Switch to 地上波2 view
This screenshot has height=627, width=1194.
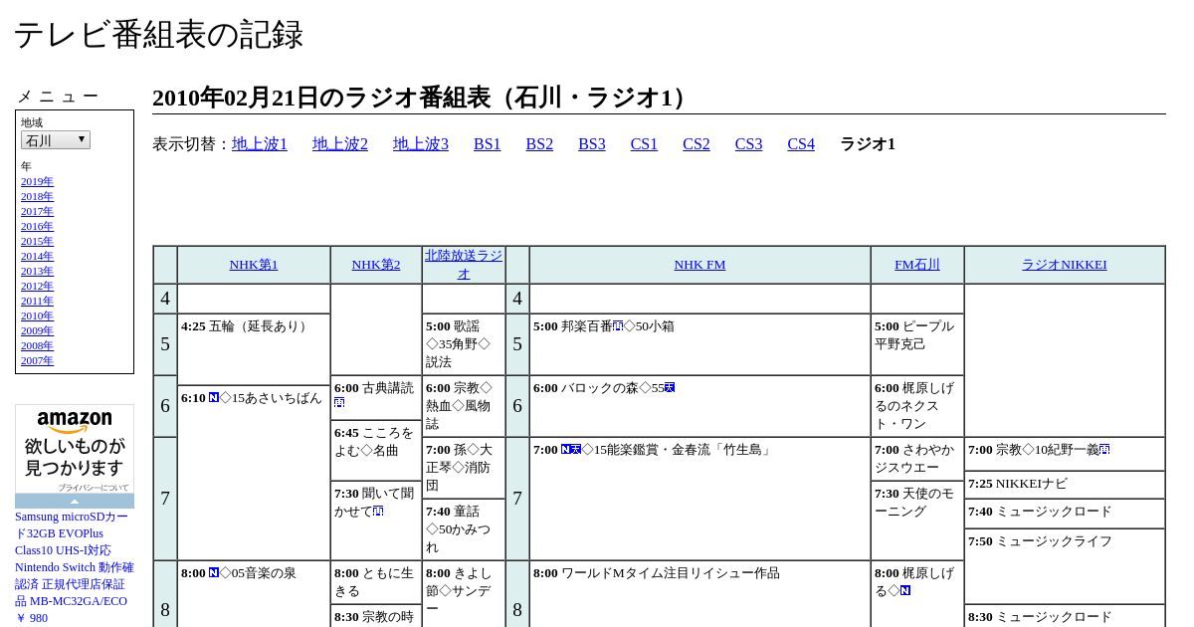[340, 144]
